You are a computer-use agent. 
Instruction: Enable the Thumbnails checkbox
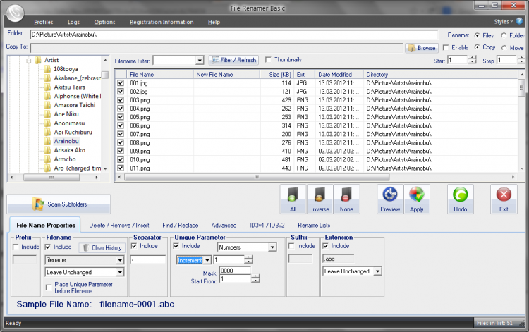[x=268, y=60]
